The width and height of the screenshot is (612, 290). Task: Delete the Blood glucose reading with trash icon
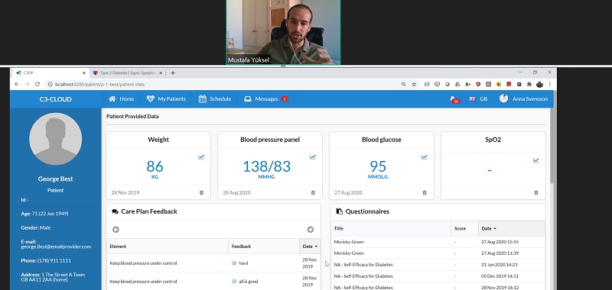[425, 192]
